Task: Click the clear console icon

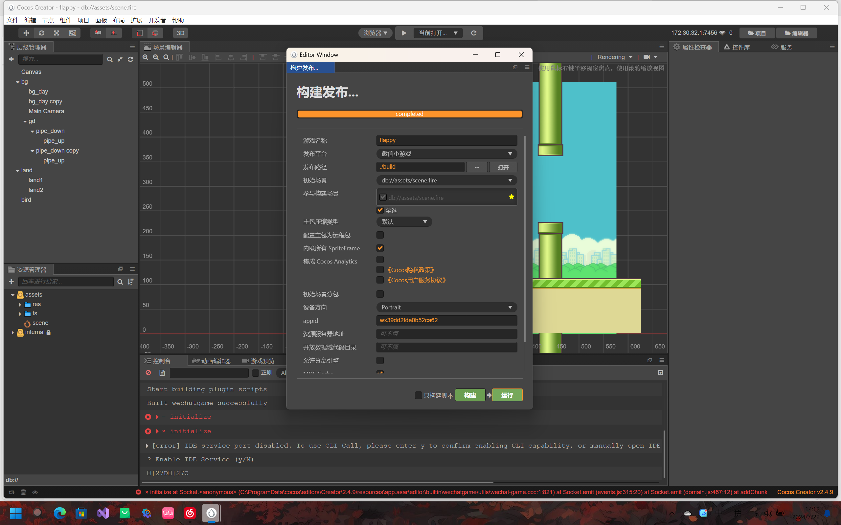Action: [148, 372]
